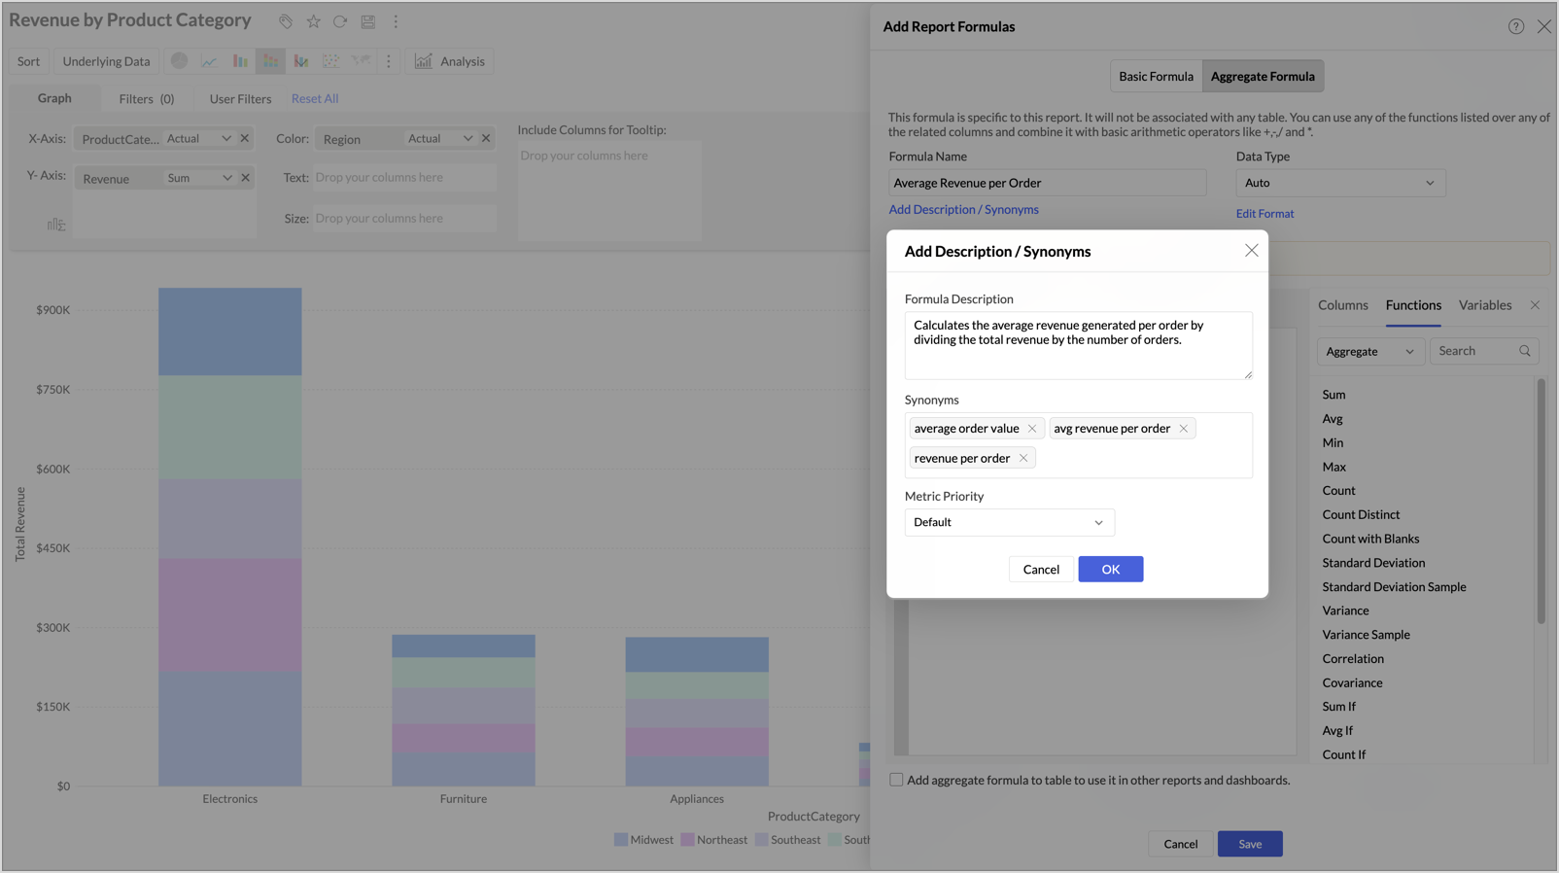
Task: Click the save disk icon
Action: tap(367, 21)
